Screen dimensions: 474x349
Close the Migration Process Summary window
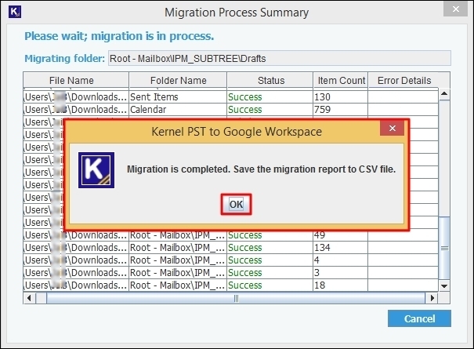(455, 9)
